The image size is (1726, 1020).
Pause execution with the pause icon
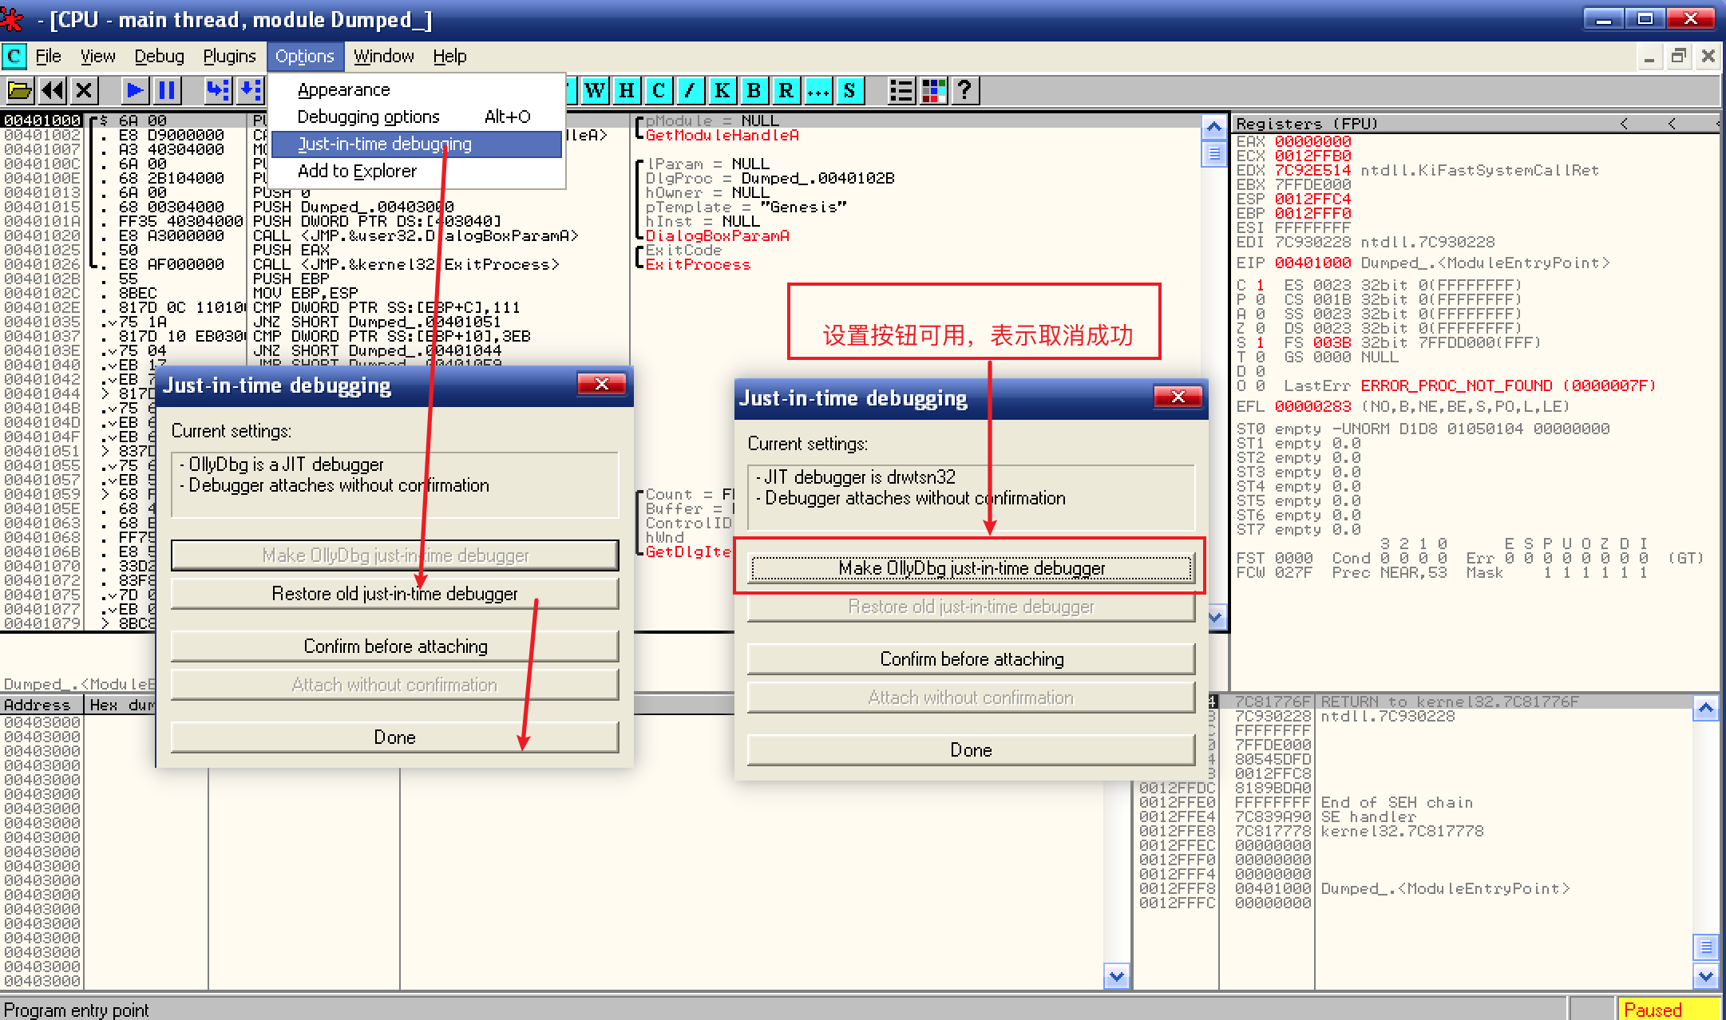pyautogui.click(x=167, y=90)
